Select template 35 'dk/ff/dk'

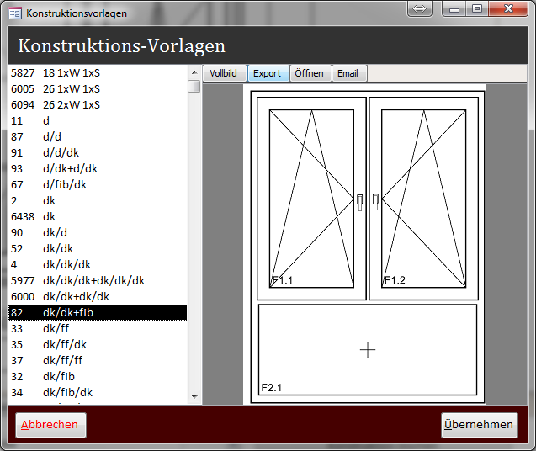(98, 345)
